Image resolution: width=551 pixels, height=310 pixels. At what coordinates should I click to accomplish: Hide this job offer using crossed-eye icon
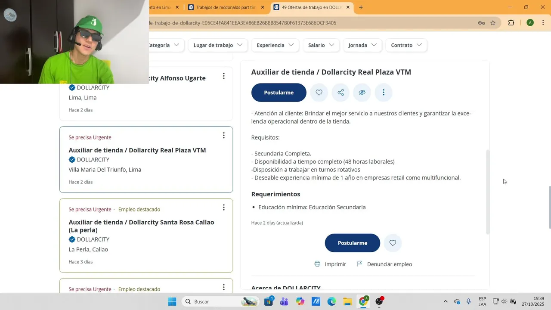click(x=362, y=93)
